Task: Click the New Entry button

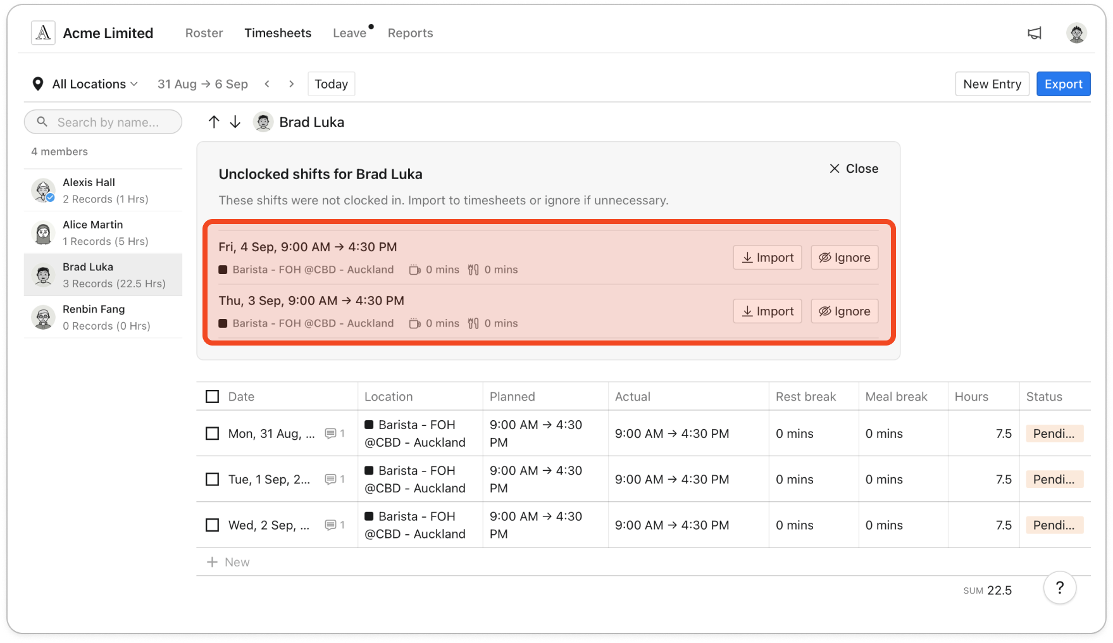Action: point(992,84)
